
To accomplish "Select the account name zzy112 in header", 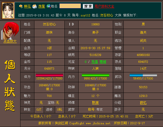I will pyautogui.click(x=85, y=15).
